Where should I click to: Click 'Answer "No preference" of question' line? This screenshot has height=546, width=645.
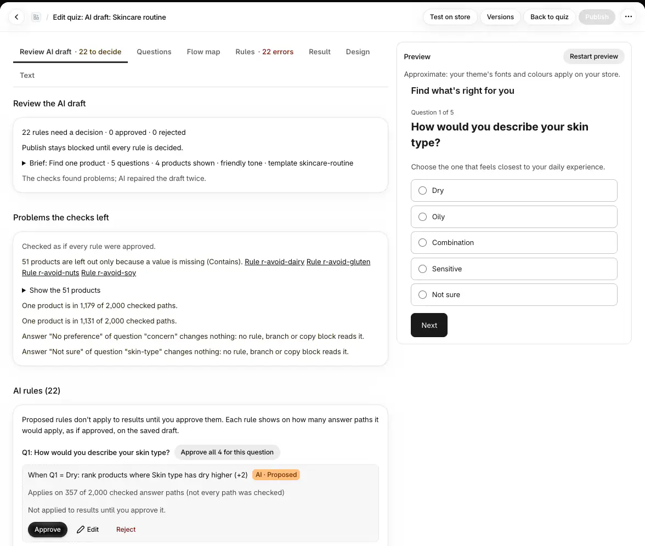pyautogui.click(x=193, y=337)
